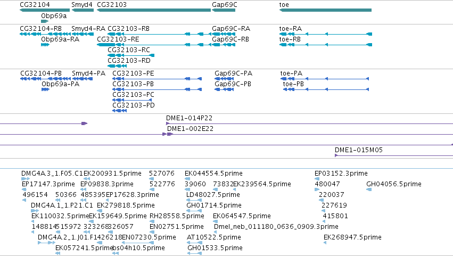This screenshot has width=453, height=256.
Task: Click the DME1-015M05 clone label
Action: click(x=359, y=150)
